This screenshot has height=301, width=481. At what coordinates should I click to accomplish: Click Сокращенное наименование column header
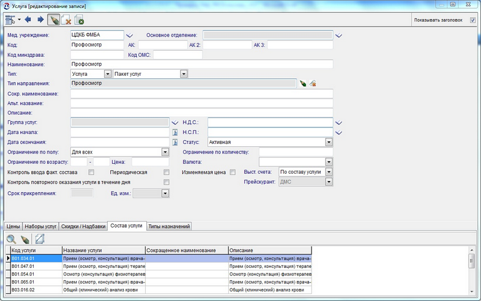point(187,250)
